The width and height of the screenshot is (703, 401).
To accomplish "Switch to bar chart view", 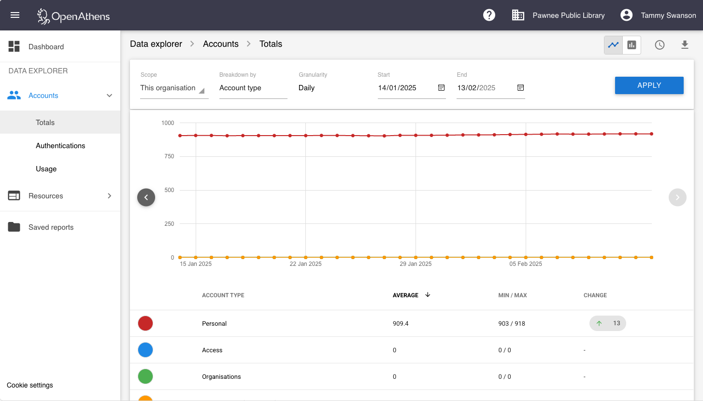I will [x=631, y=45].
